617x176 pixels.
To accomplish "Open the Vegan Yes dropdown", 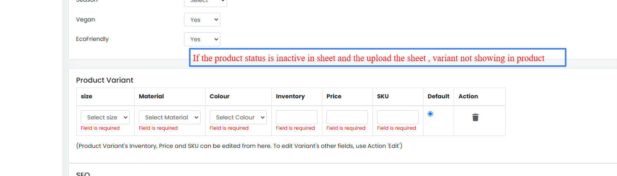I will 202,20.
